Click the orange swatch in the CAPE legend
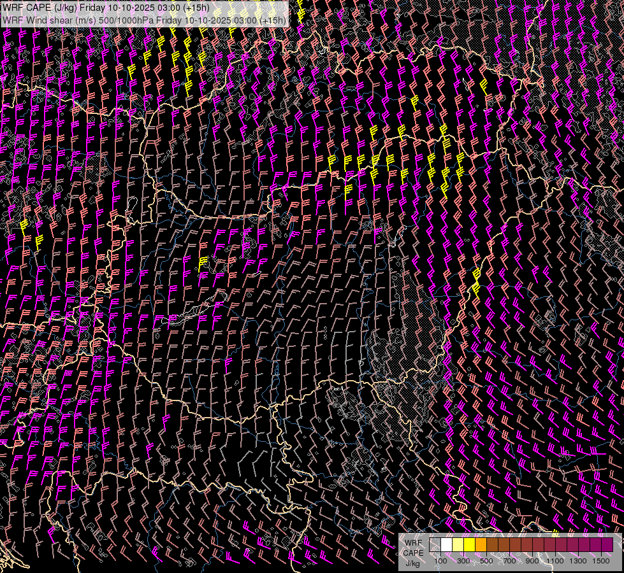The image size is (624, 573). (481, 544)
